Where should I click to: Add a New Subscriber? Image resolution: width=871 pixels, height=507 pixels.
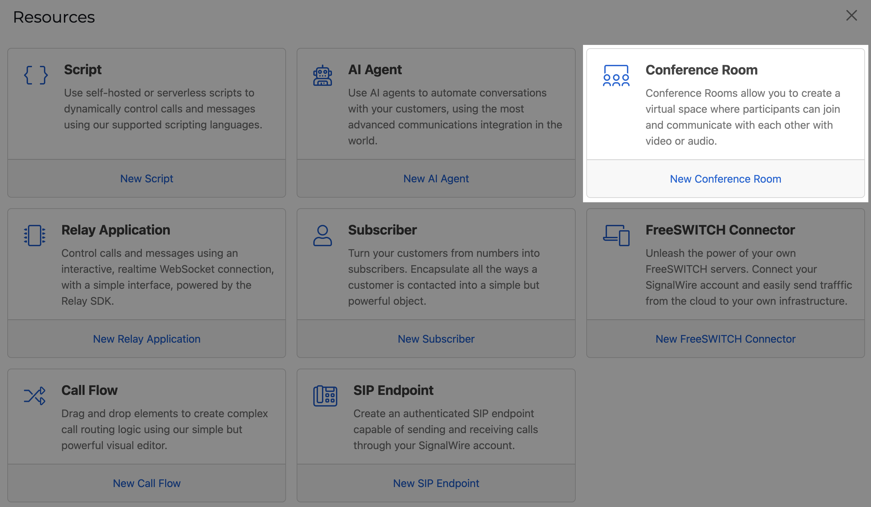[x=436, y=339]
